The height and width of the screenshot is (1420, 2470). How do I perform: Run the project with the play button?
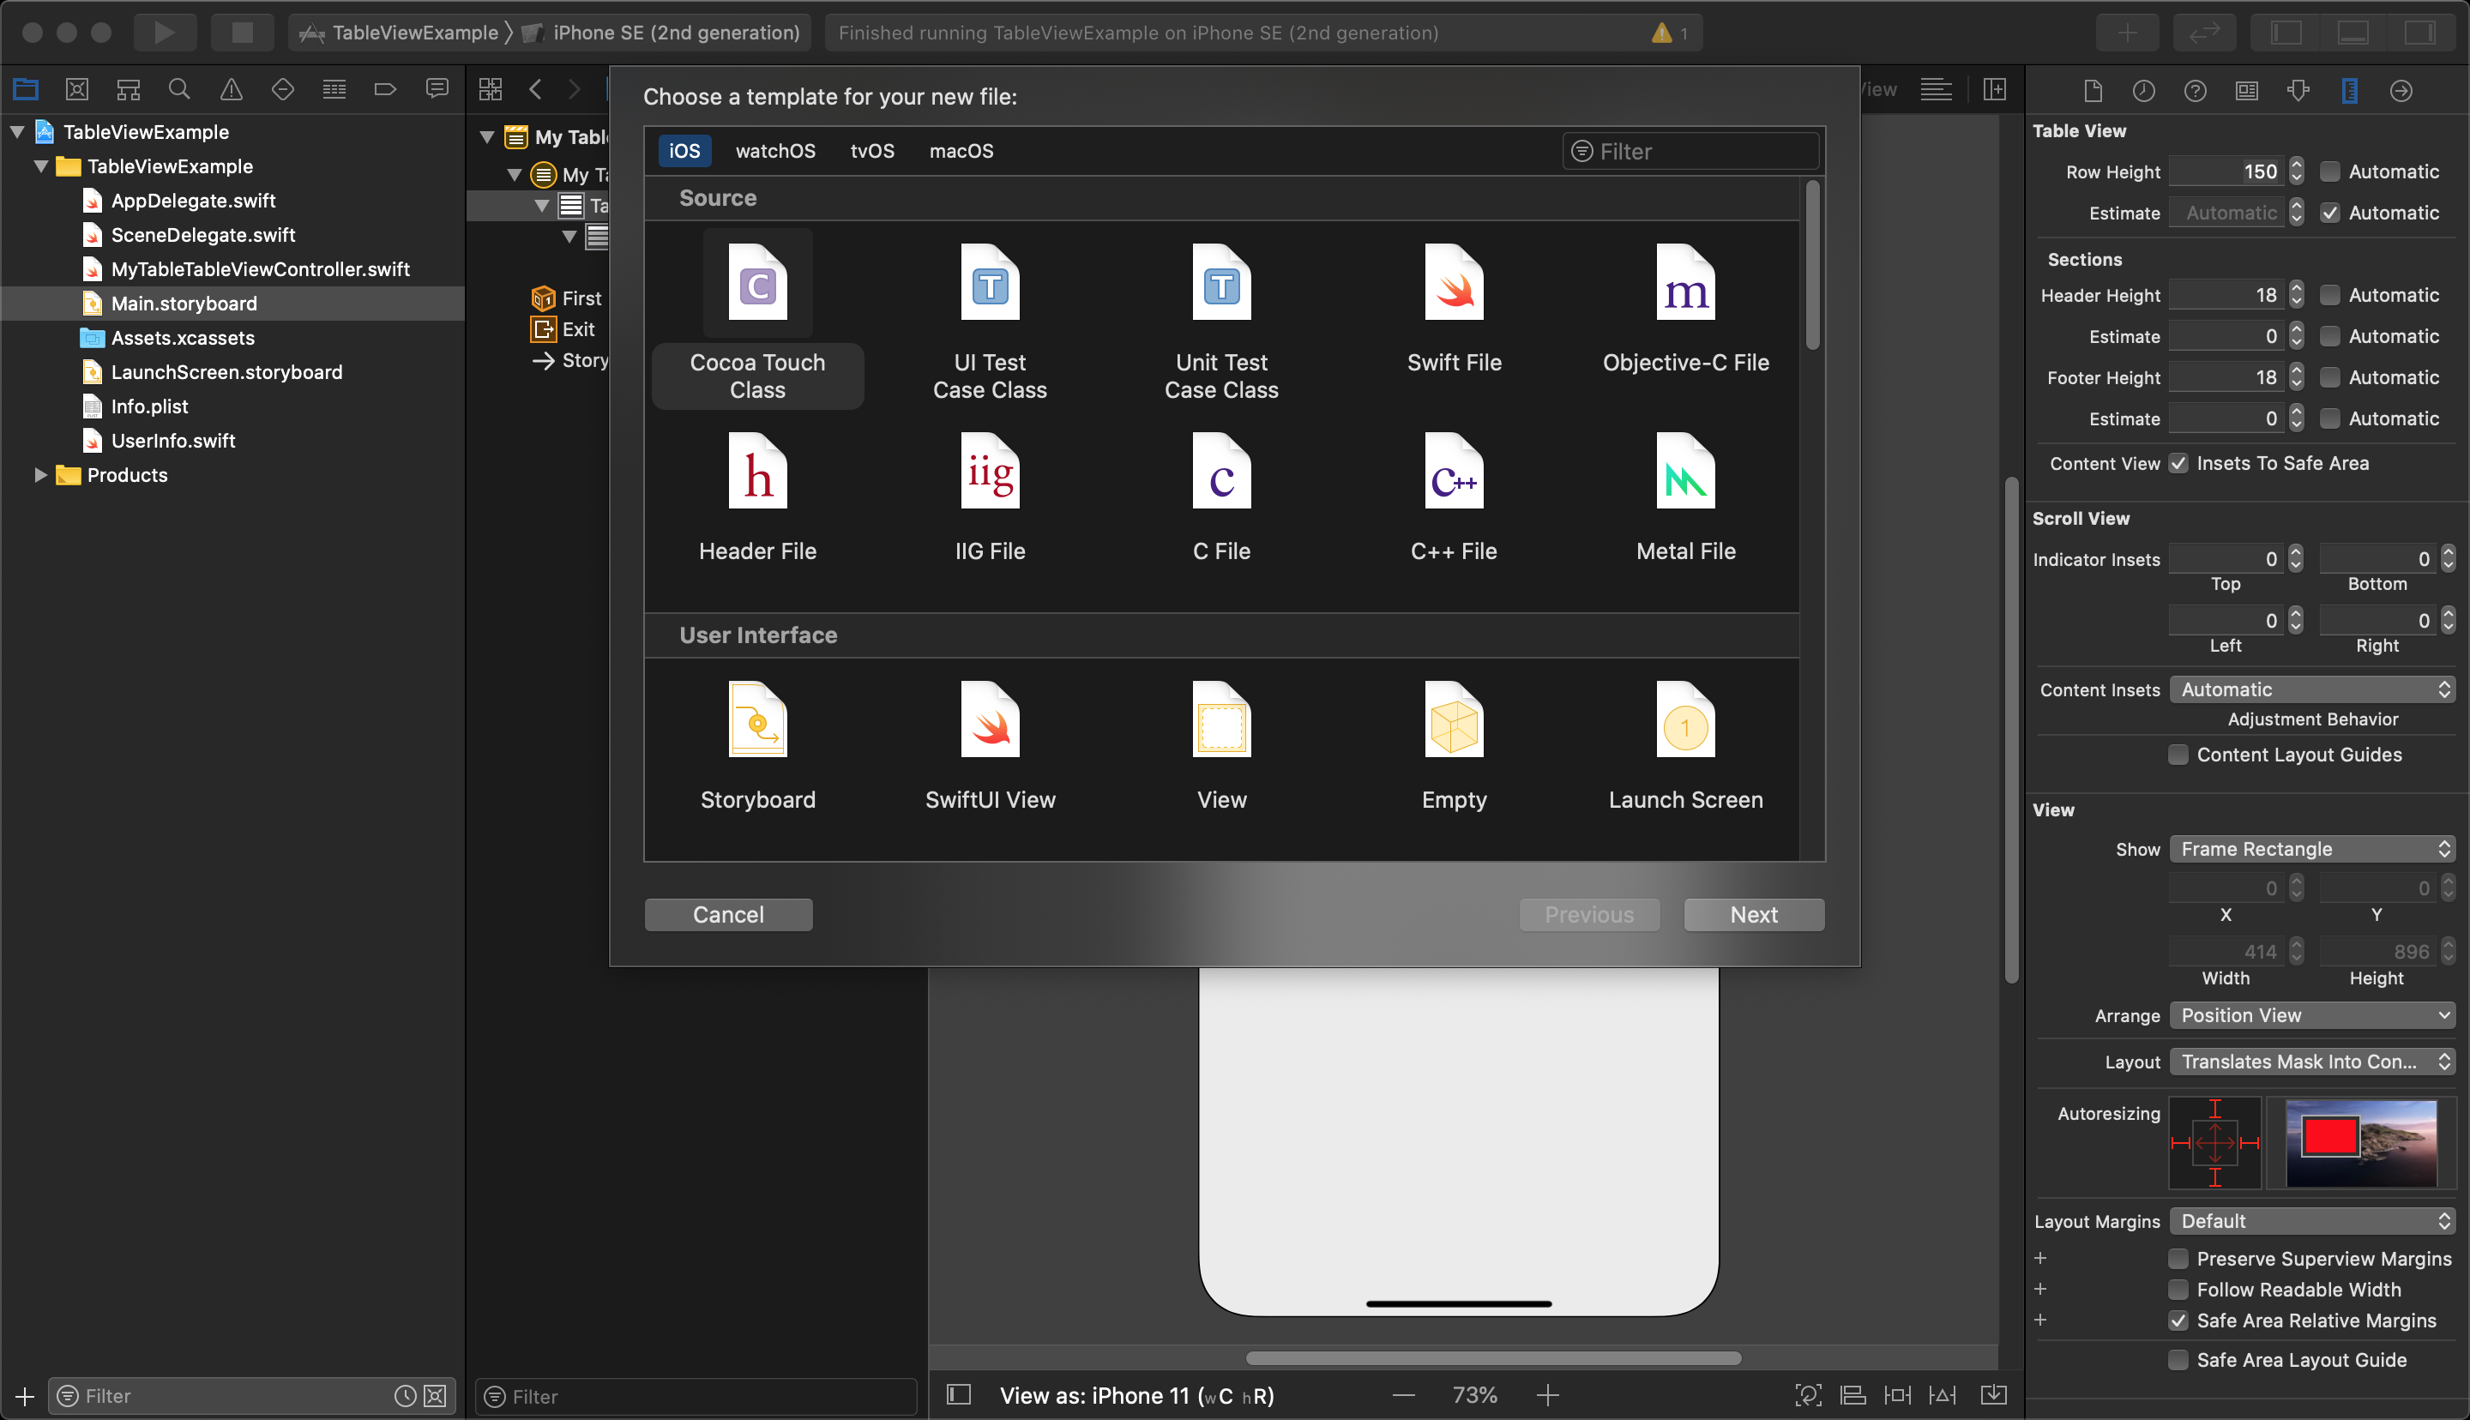point(164,33)
